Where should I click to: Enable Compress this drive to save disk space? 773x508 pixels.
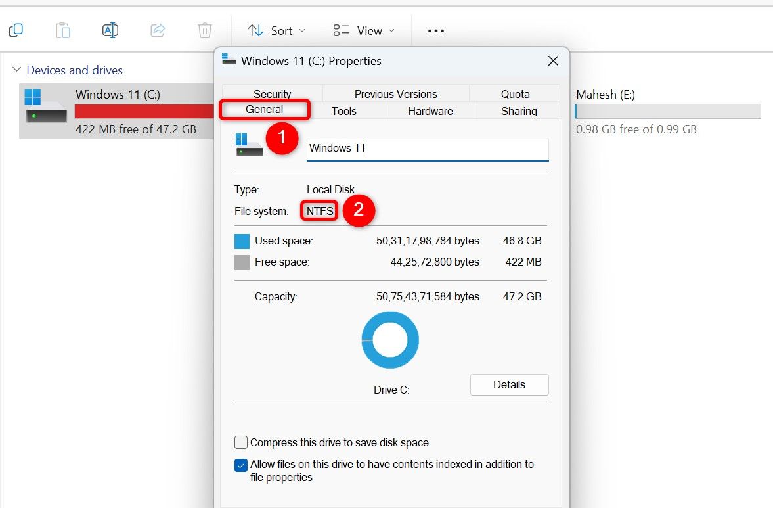(x=241, y=442)
